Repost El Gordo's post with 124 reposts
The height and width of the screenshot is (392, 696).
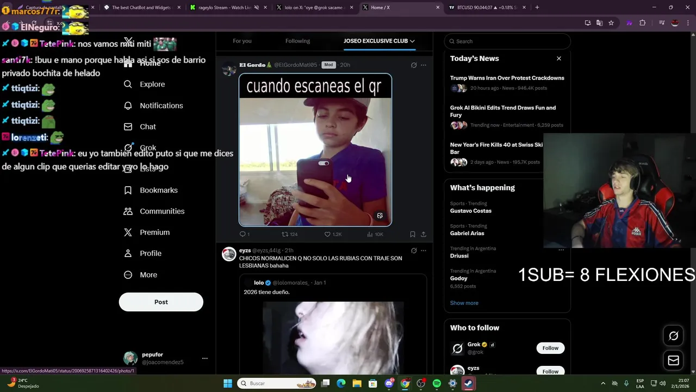click(x=289, y=234)
